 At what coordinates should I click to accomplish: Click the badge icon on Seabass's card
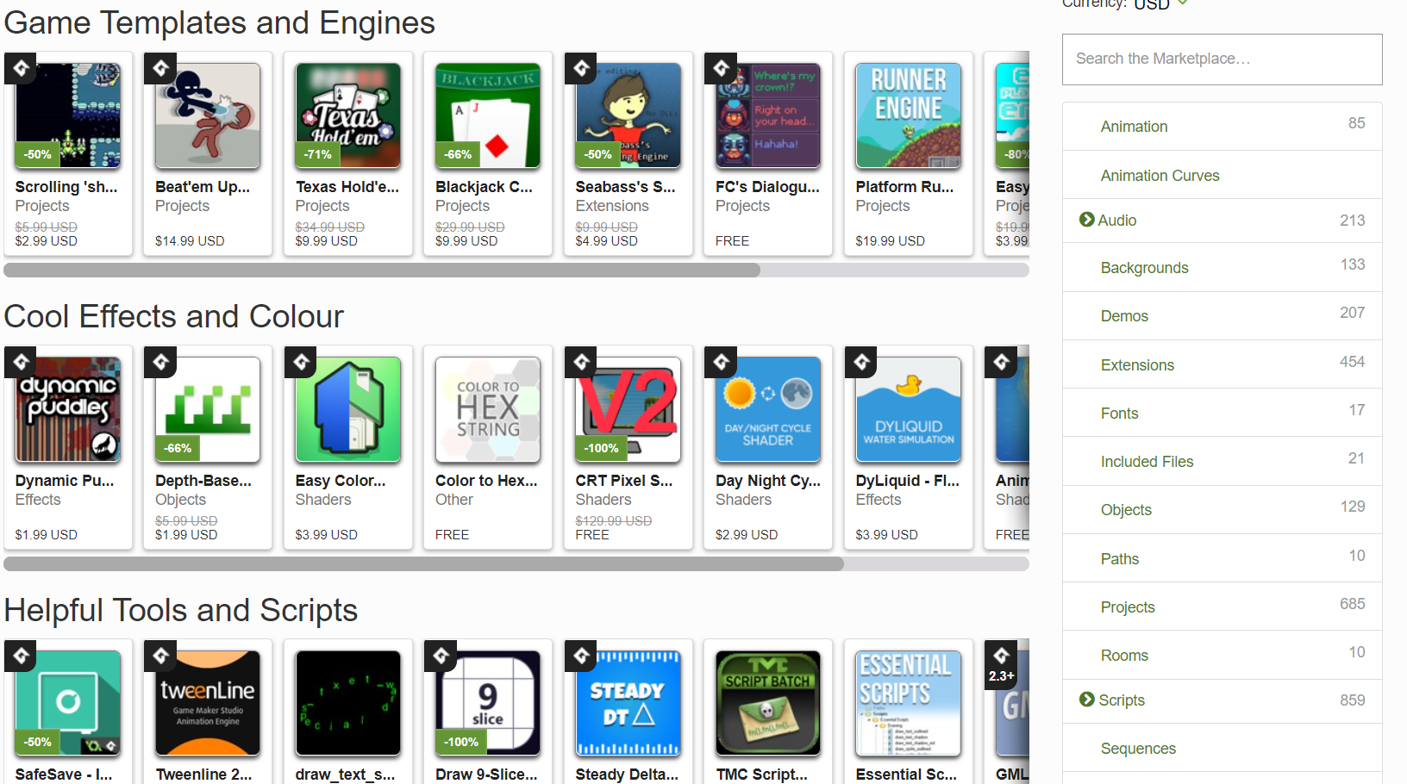(x=581, y=68)
